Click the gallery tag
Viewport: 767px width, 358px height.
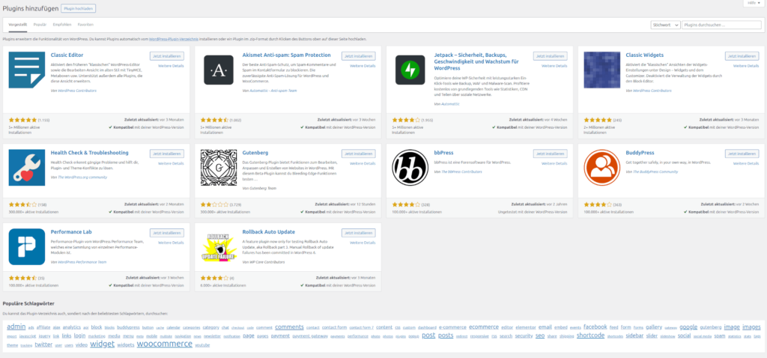click(x=654, y=327)
